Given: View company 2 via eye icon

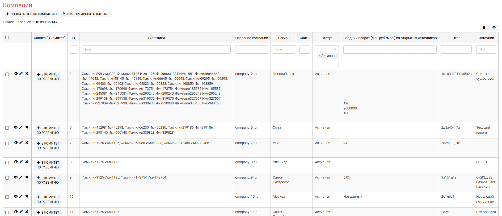Looking at the screenshot, I should [16, 74].
